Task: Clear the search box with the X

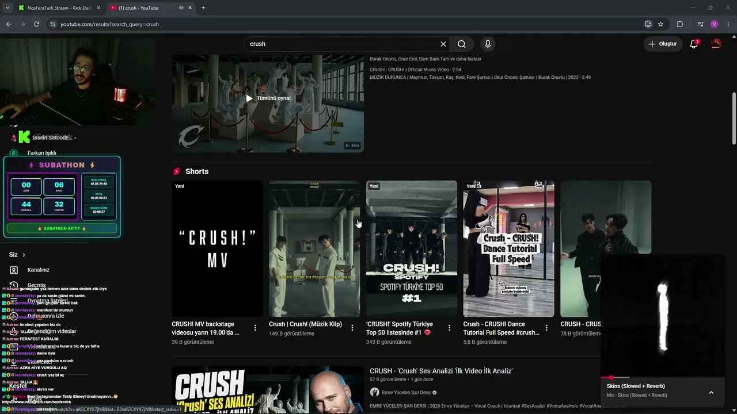Action: (443, 44)
